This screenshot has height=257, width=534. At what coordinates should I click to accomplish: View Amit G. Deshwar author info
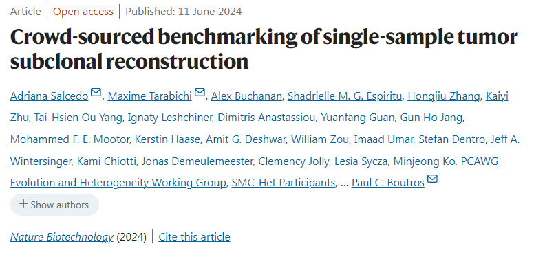[245, 139]
